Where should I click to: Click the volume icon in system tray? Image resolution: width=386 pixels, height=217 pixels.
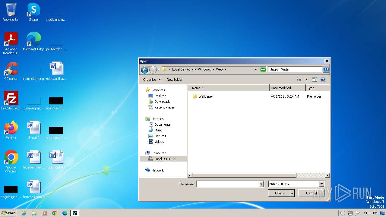point(343,213)
